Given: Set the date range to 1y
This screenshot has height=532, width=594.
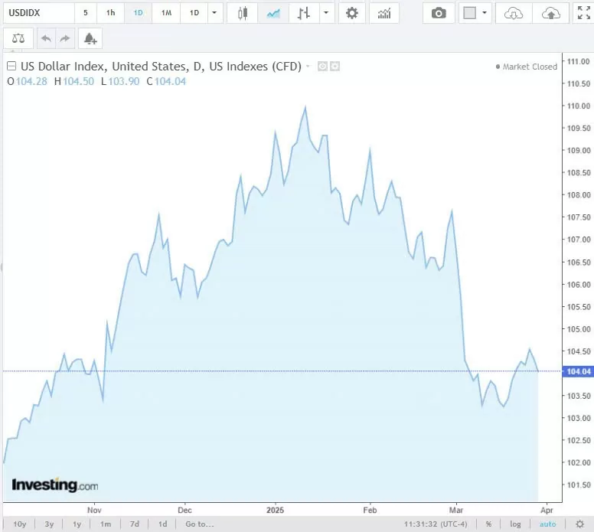Looking at the screenshot, I should click(77, 524).
